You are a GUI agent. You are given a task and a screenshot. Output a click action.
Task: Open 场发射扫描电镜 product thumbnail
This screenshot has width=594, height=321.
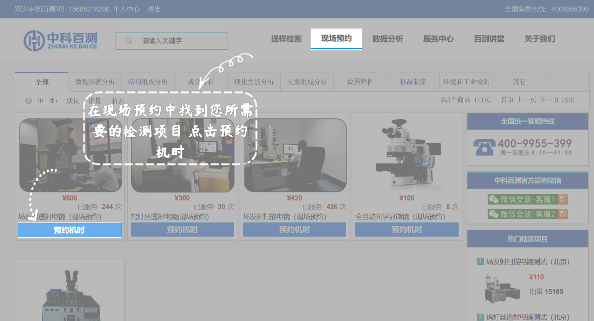click(x=295, y=155)
